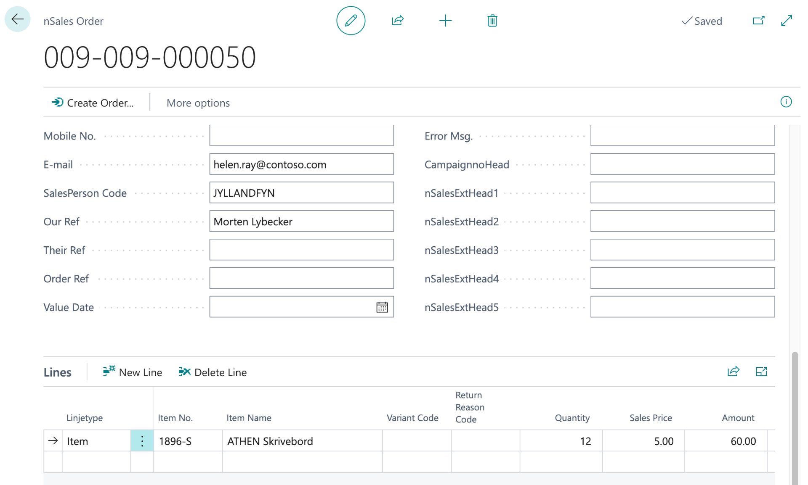
Task: Select Amount cell '60.00'
Action: [726, 441]
